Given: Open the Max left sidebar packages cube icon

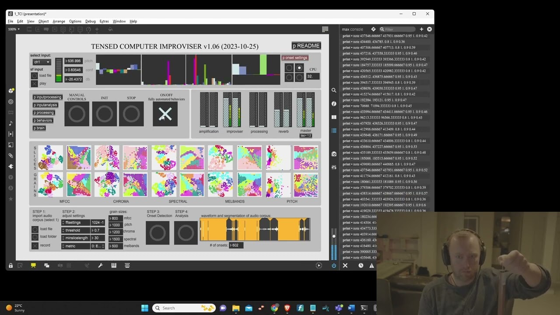Looking at the screenshot, I should pyautogui.click(x=11, y=91).
